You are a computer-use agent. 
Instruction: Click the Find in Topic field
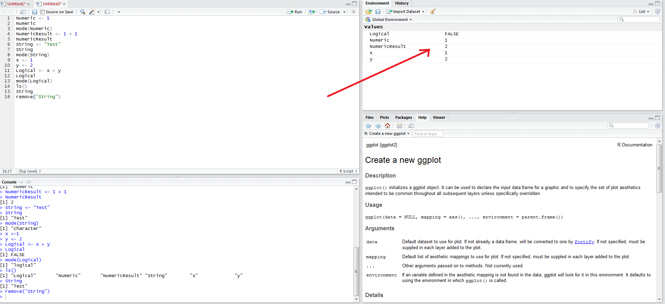point(428,134)
